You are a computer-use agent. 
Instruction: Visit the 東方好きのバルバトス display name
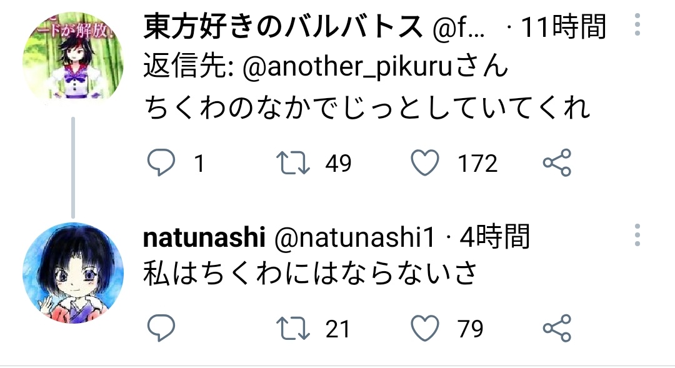pos(284,27)
